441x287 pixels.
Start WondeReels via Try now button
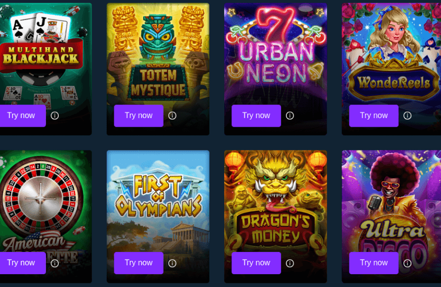[374, 116]
